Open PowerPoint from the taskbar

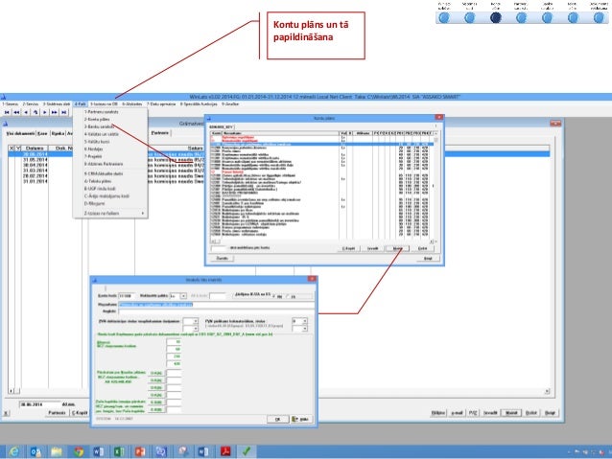140,451
